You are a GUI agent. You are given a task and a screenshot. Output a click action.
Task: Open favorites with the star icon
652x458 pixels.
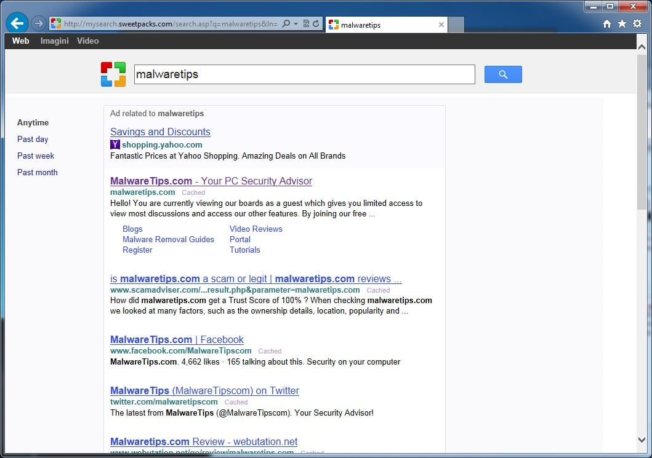622,23
